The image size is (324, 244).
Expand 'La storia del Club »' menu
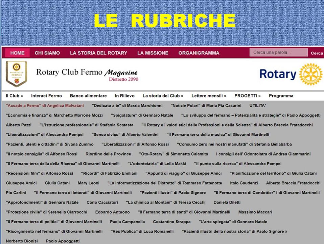pos(163,96)
